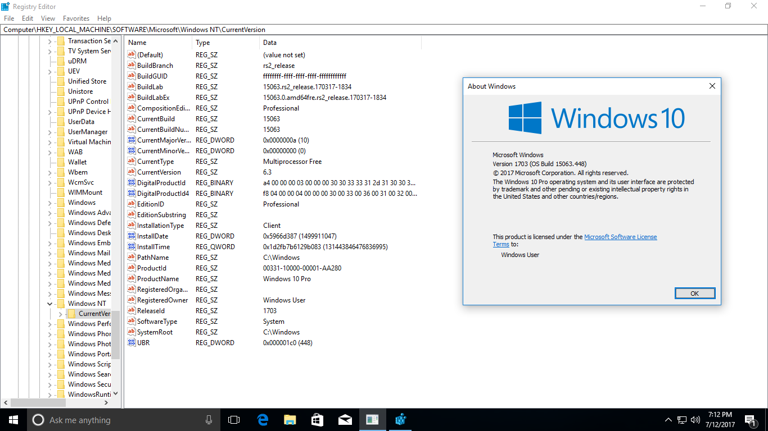Screen dimensions: 768x431
Task: Open the View menu
Action: click(48, 19)
